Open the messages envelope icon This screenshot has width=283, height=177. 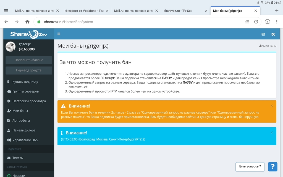point(263,34)
